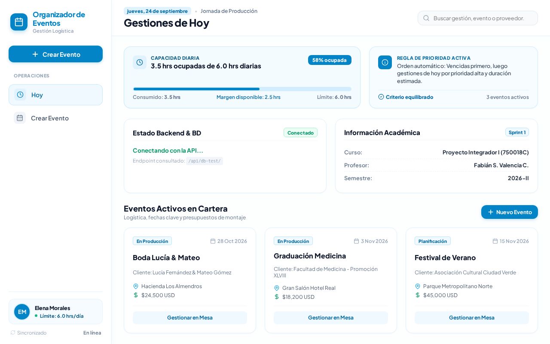Click location pin for Gran Salón Hotel Real
550x344 pixels.
(277, 288)
